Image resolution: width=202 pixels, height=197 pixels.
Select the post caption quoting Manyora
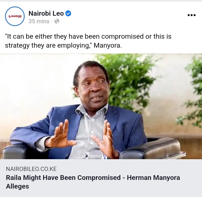tap(88, 41)
